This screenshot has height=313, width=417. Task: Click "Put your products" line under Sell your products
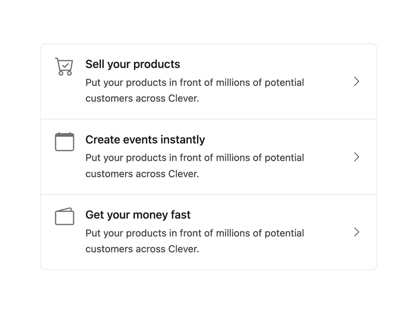[195, 83]
